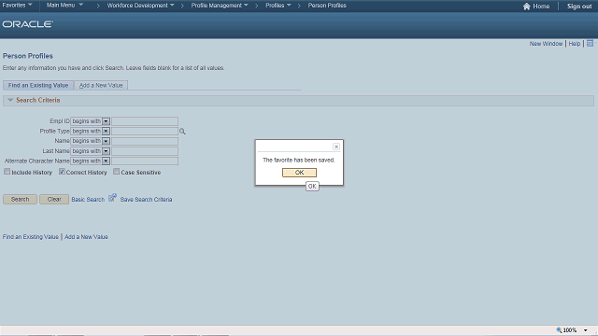The image size is (598, 336).
Task: Enable the Case Sensitive checkbox
Action: pyautogui.click(x=116, y=172)
